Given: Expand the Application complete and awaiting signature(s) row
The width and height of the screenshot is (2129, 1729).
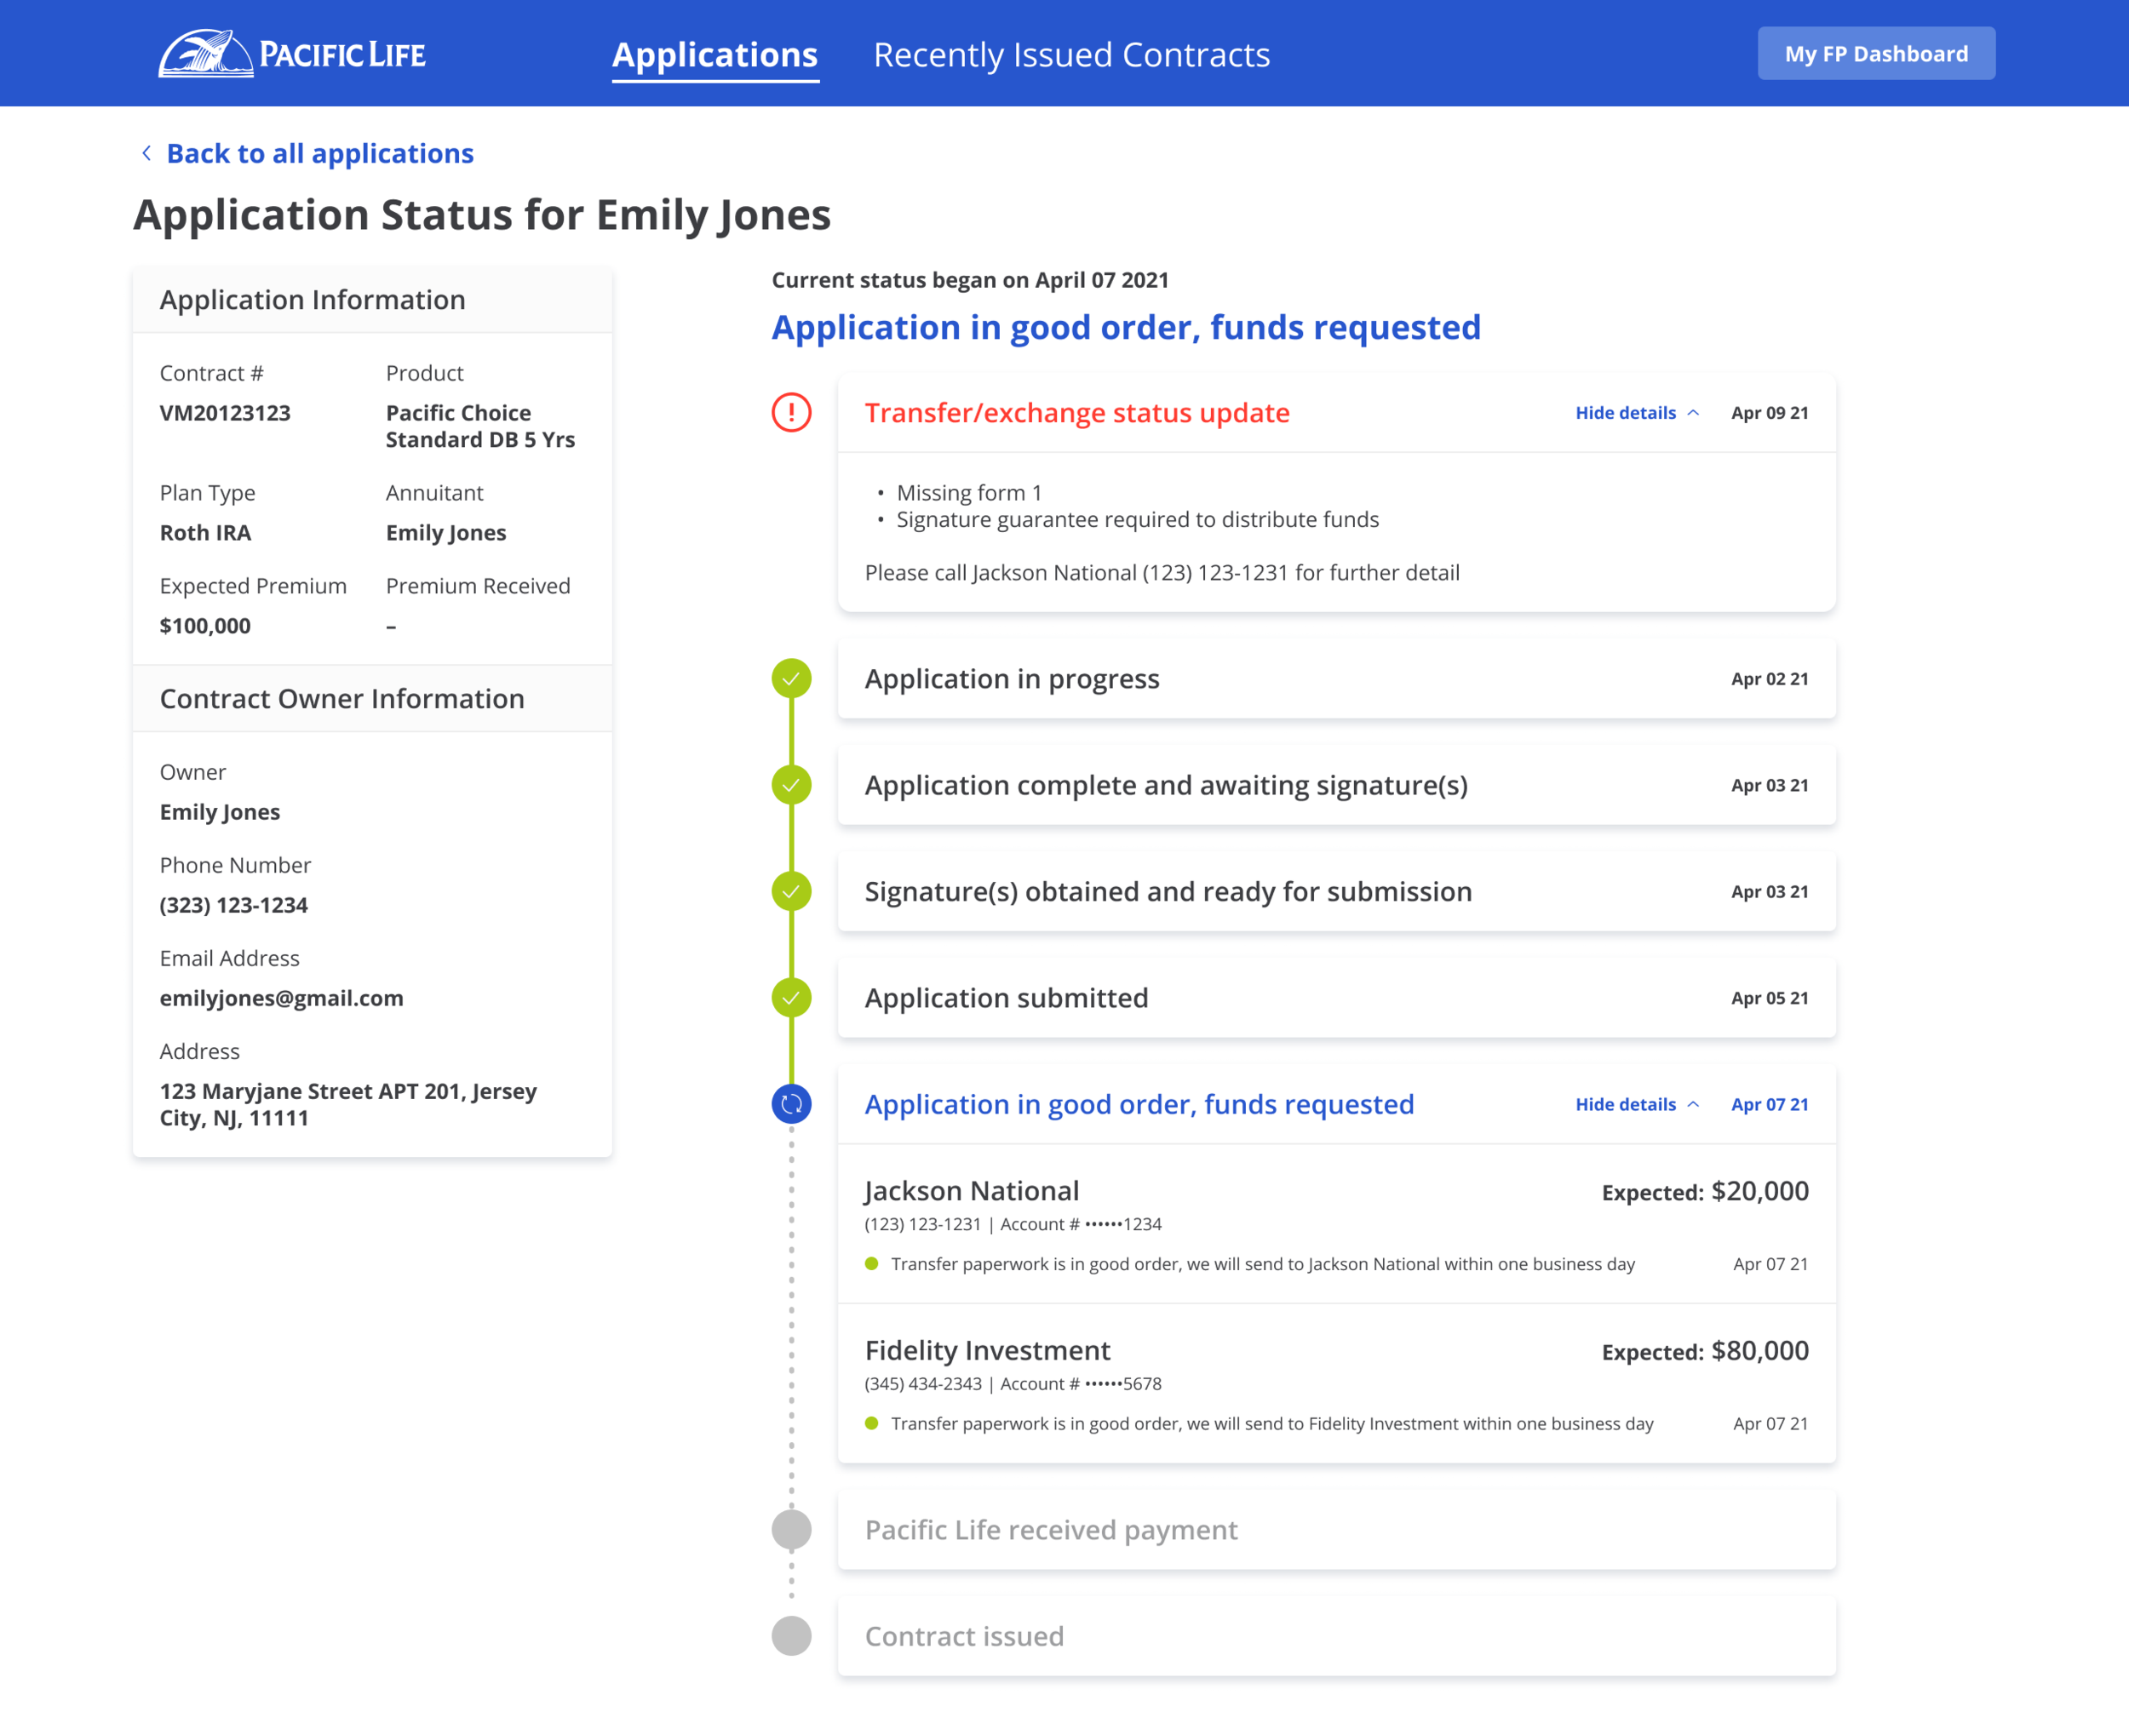Looking at the screenshot, I should point(1335,785).
